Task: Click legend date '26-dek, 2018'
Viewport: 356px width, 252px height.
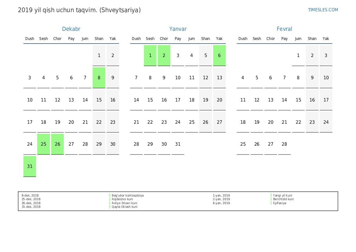Action: (x=31, y=203)
